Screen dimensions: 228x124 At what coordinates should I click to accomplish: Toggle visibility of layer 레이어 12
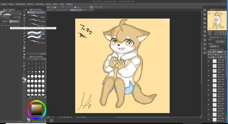point(208,100)
